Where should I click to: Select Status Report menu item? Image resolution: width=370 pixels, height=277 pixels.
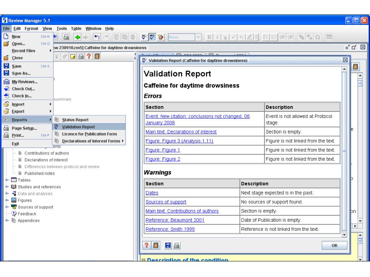coord(89,120)
